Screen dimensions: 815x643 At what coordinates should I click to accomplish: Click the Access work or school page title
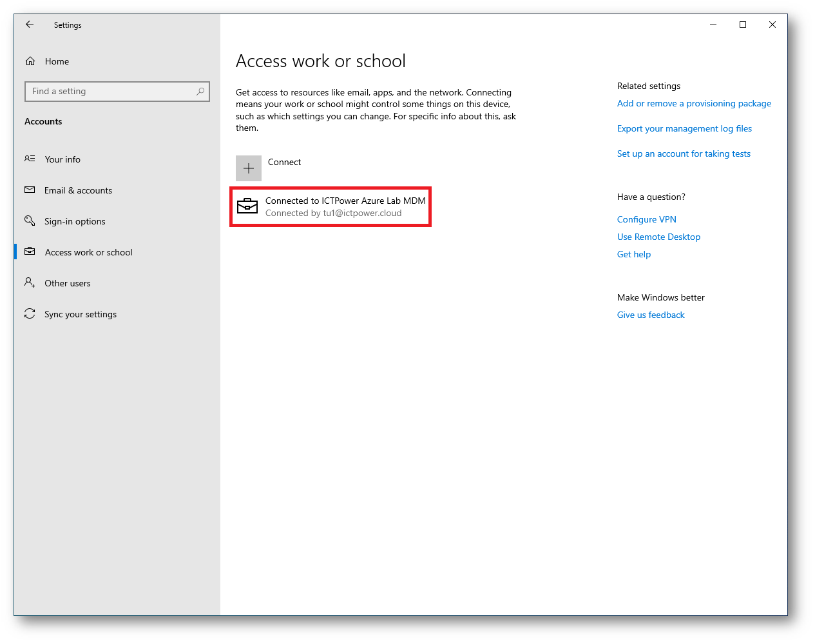[321, 61]
